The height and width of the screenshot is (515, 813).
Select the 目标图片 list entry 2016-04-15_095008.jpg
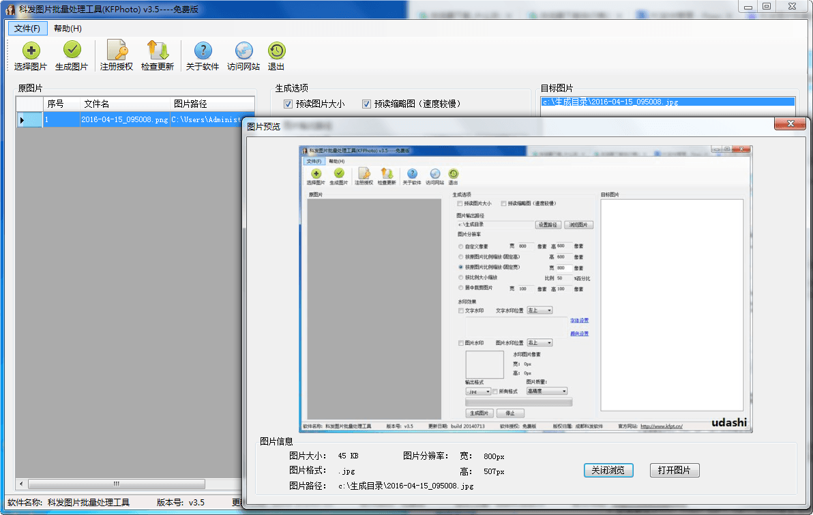pos(668,102)
